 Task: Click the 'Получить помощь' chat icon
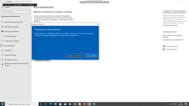[164, 46]
